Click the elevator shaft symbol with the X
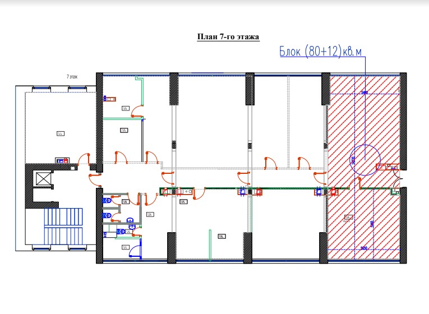This screenshot has width=429, height=314. 43,179
